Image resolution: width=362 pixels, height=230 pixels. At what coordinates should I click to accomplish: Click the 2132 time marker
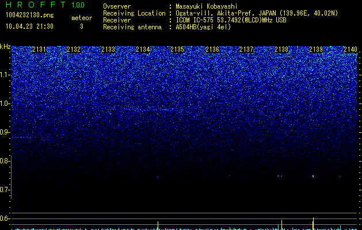pos(74,49)
